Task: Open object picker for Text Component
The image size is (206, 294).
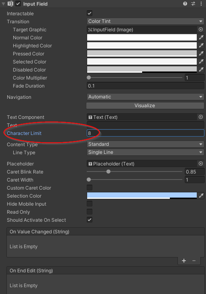Action: click(x=201, y=117)
